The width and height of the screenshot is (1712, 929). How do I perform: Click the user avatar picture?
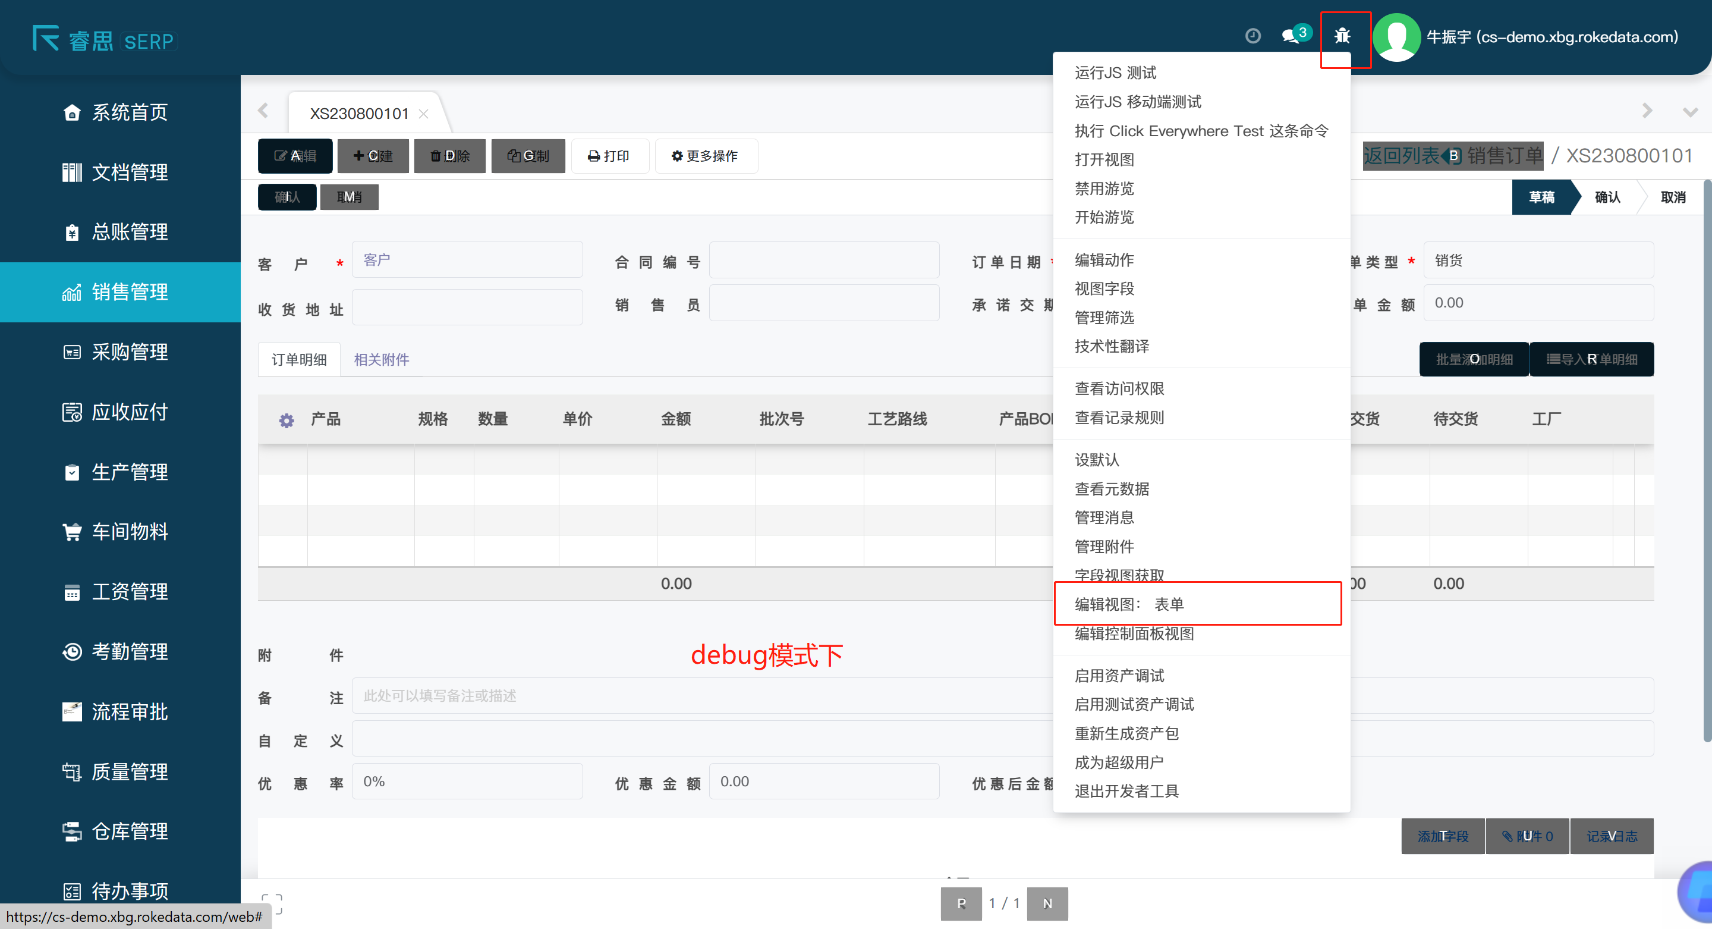[1396, 36]
